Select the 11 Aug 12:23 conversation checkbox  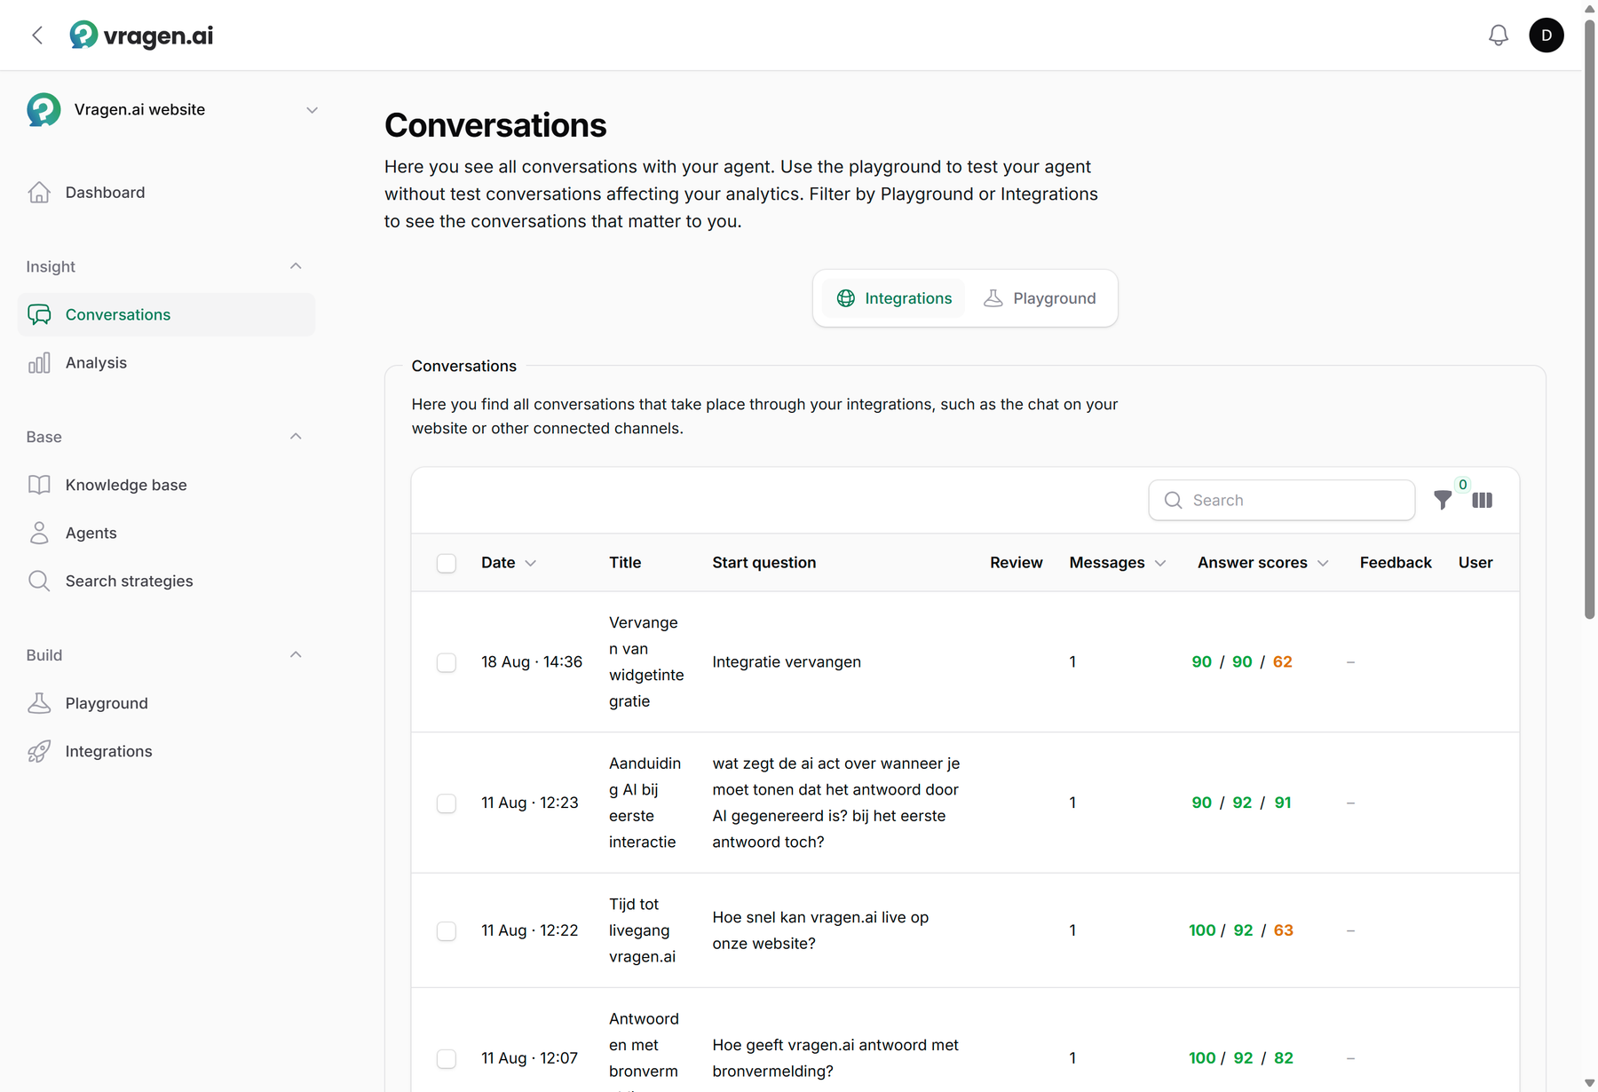coord(447,803)
